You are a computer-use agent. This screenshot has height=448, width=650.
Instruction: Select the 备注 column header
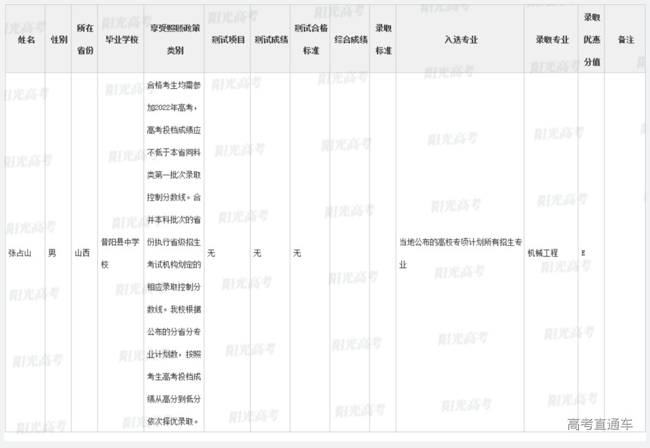click(626, 40)
